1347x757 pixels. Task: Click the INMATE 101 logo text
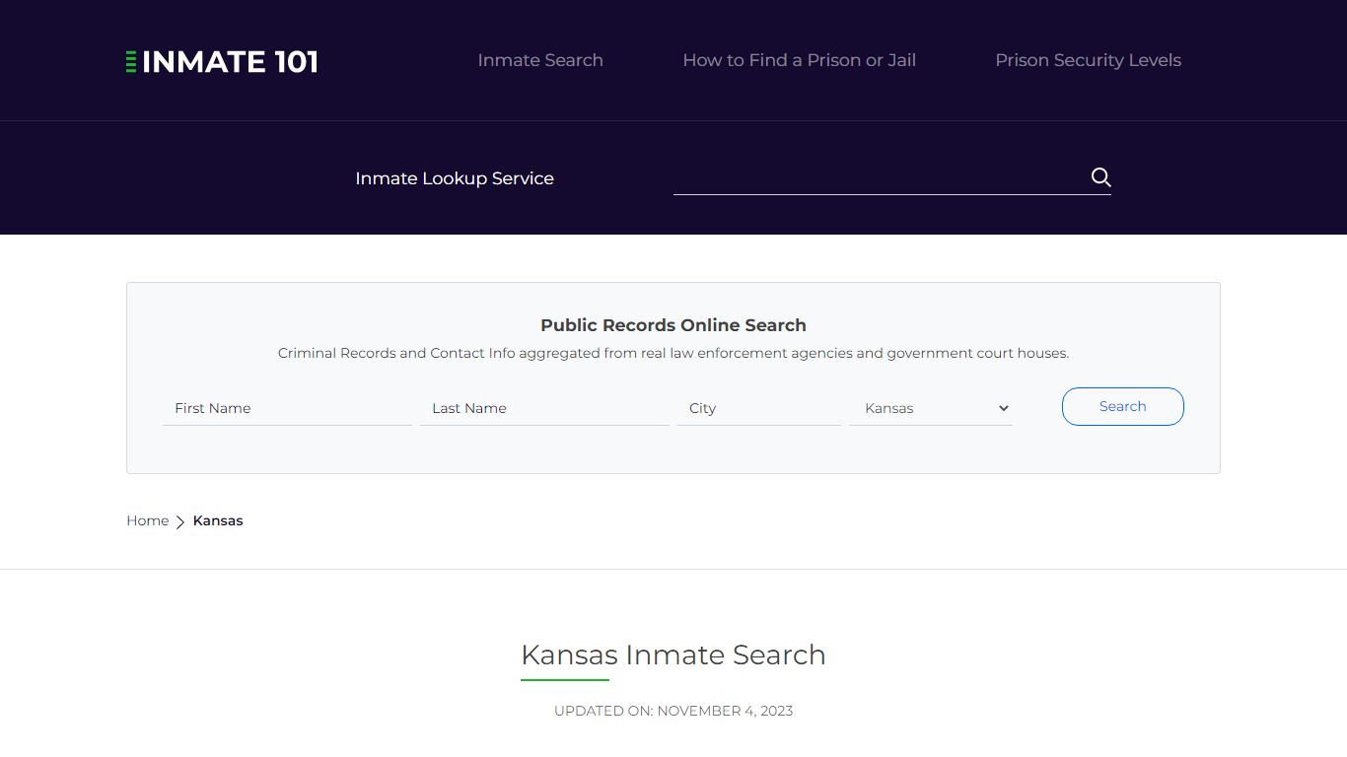coord(230,62)
